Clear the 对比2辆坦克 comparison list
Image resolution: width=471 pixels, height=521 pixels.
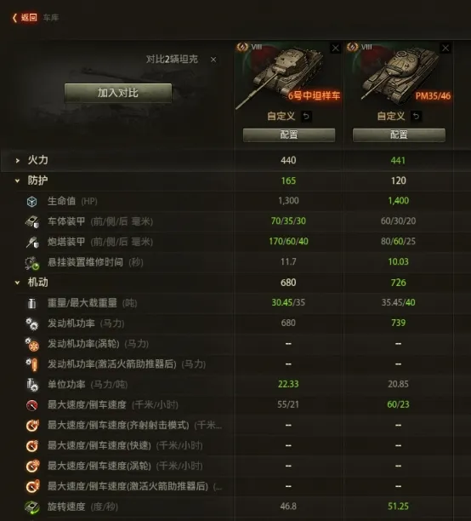(x=213, y=60)
